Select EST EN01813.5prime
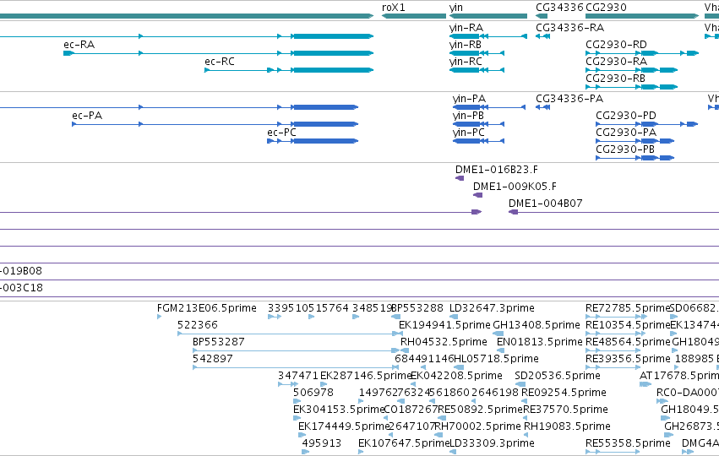719x456 pixels. 501,350
